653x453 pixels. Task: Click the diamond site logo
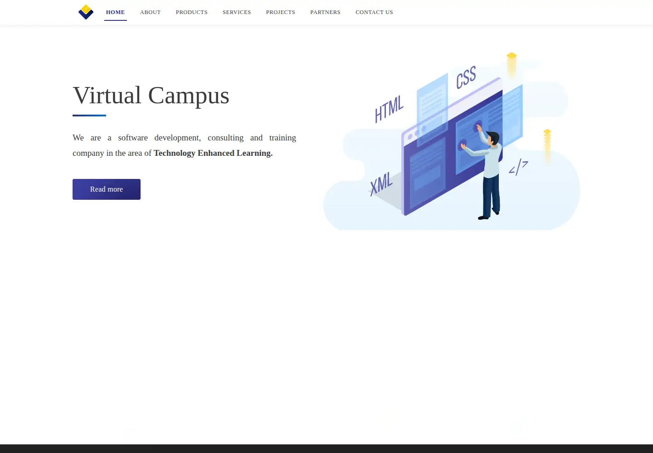86,12
